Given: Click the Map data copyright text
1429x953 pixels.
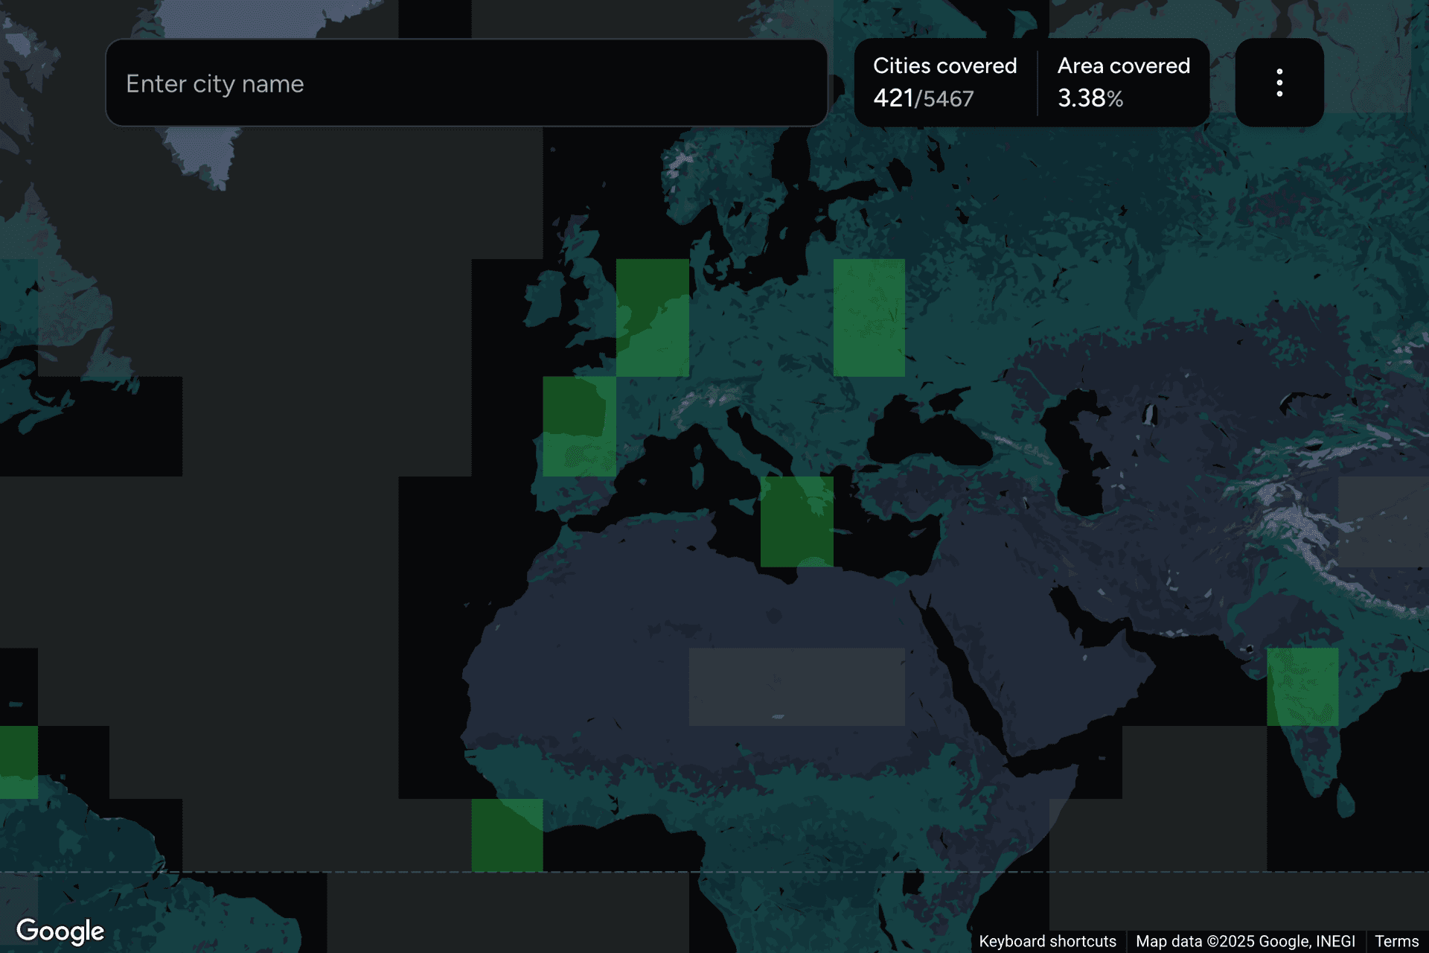Looking at the screenshot, I should tap(1244, 941).
